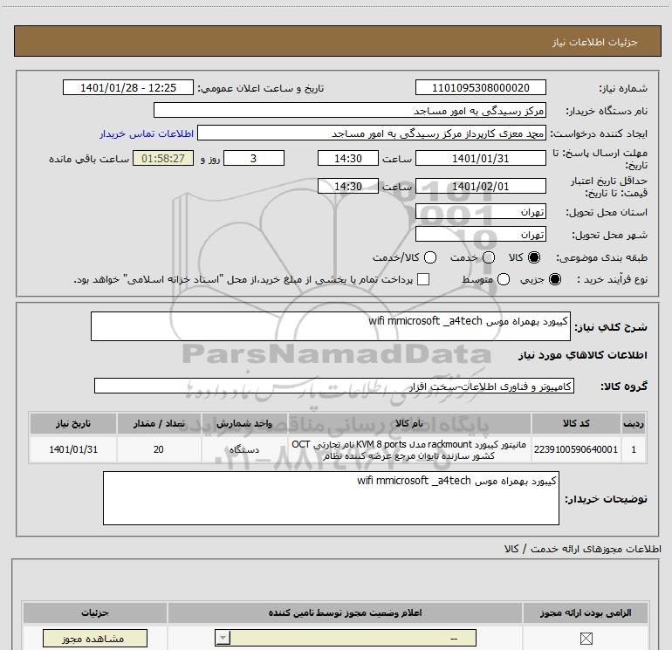Click the product code 2239100590640001 cell
This screenshot has height=650, width=672.
pyautogui.click(x=576, y=449)
